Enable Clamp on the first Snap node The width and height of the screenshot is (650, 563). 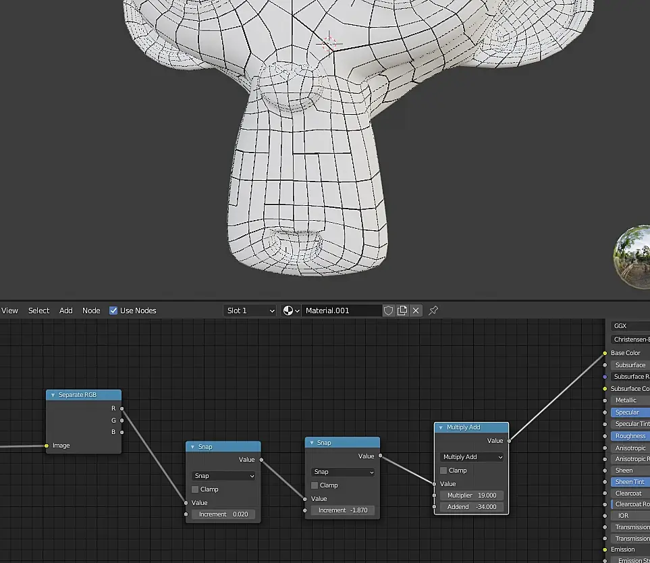(x=195, y=489)
